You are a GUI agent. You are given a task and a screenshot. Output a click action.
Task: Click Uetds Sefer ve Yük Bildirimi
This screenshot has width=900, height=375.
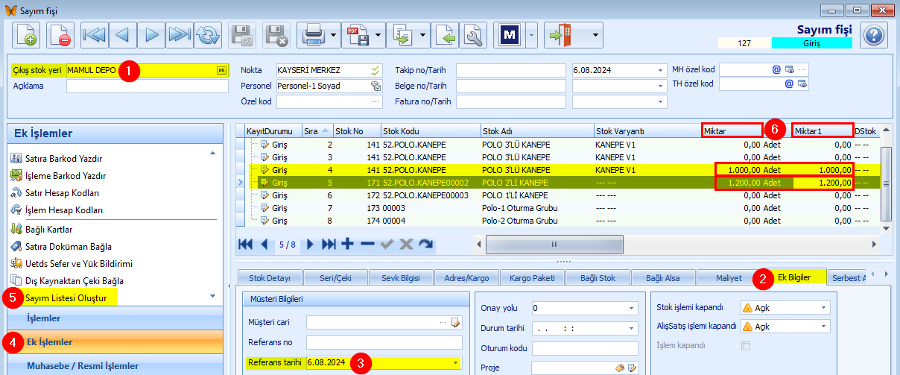[x=79, y=263]
